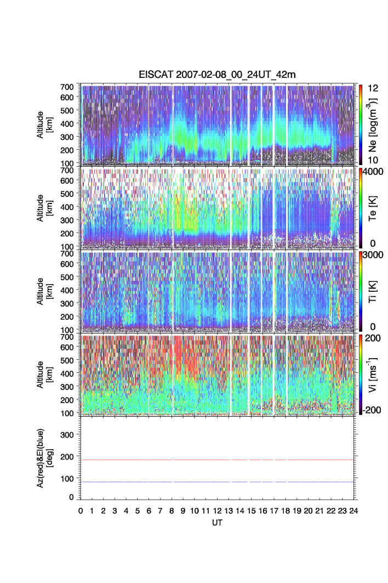This screenshot has width=388, height=583.
Task: Click the plot title EISCAT 2007-02-08_00_24UT_42m
Action: click(x=217, y=75)
